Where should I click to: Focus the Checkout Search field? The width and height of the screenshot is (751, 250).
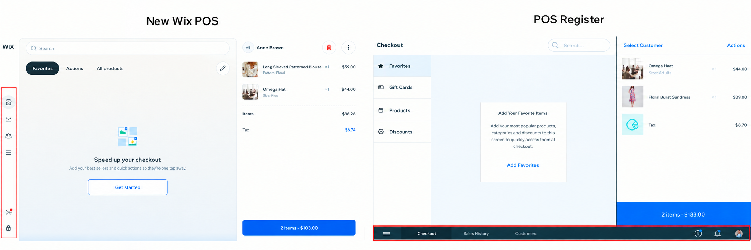tap(579, 45)
